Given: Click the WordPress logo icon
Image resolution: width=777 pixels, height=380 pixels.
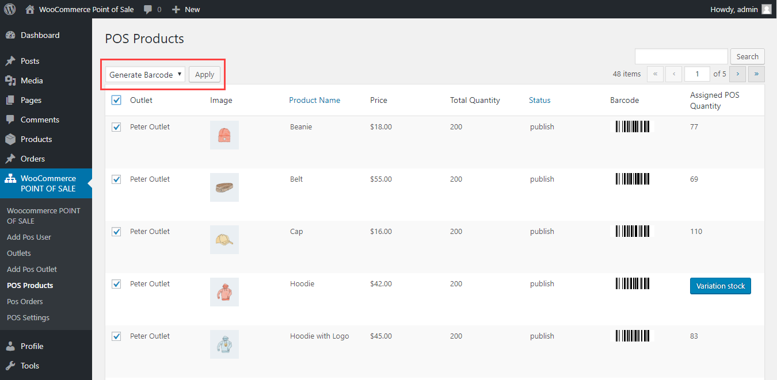Looking at the screenshot, I should 10,9.
